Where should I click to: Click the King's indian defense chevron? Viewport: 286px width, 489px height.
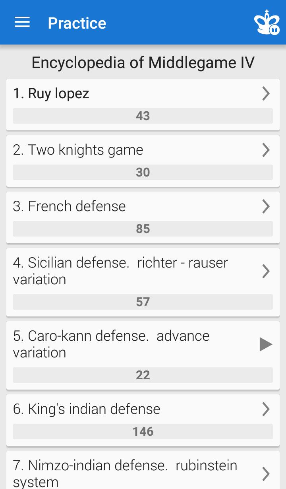point(266,409)
